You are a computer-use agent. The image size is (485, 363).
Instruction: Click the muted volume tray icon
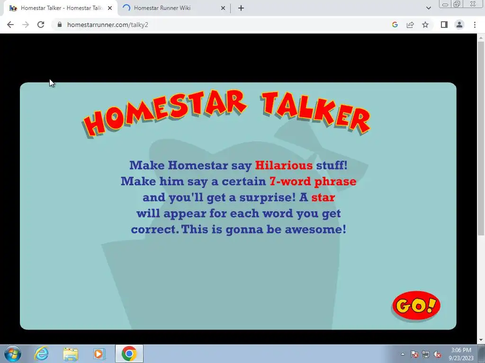pos(437,354)
